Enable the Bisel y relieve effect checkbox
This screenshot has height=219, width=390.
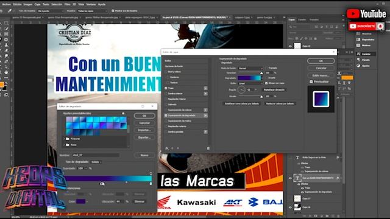(x=166, y=72)
